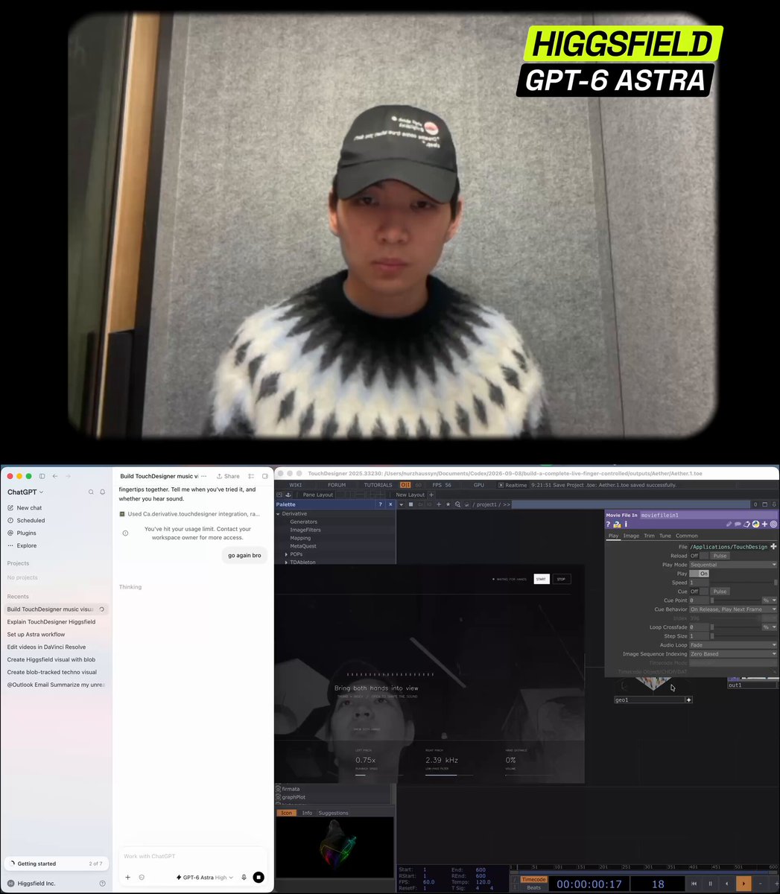
Task: Switch to the Image parameter tab
Action: point(631,536)
